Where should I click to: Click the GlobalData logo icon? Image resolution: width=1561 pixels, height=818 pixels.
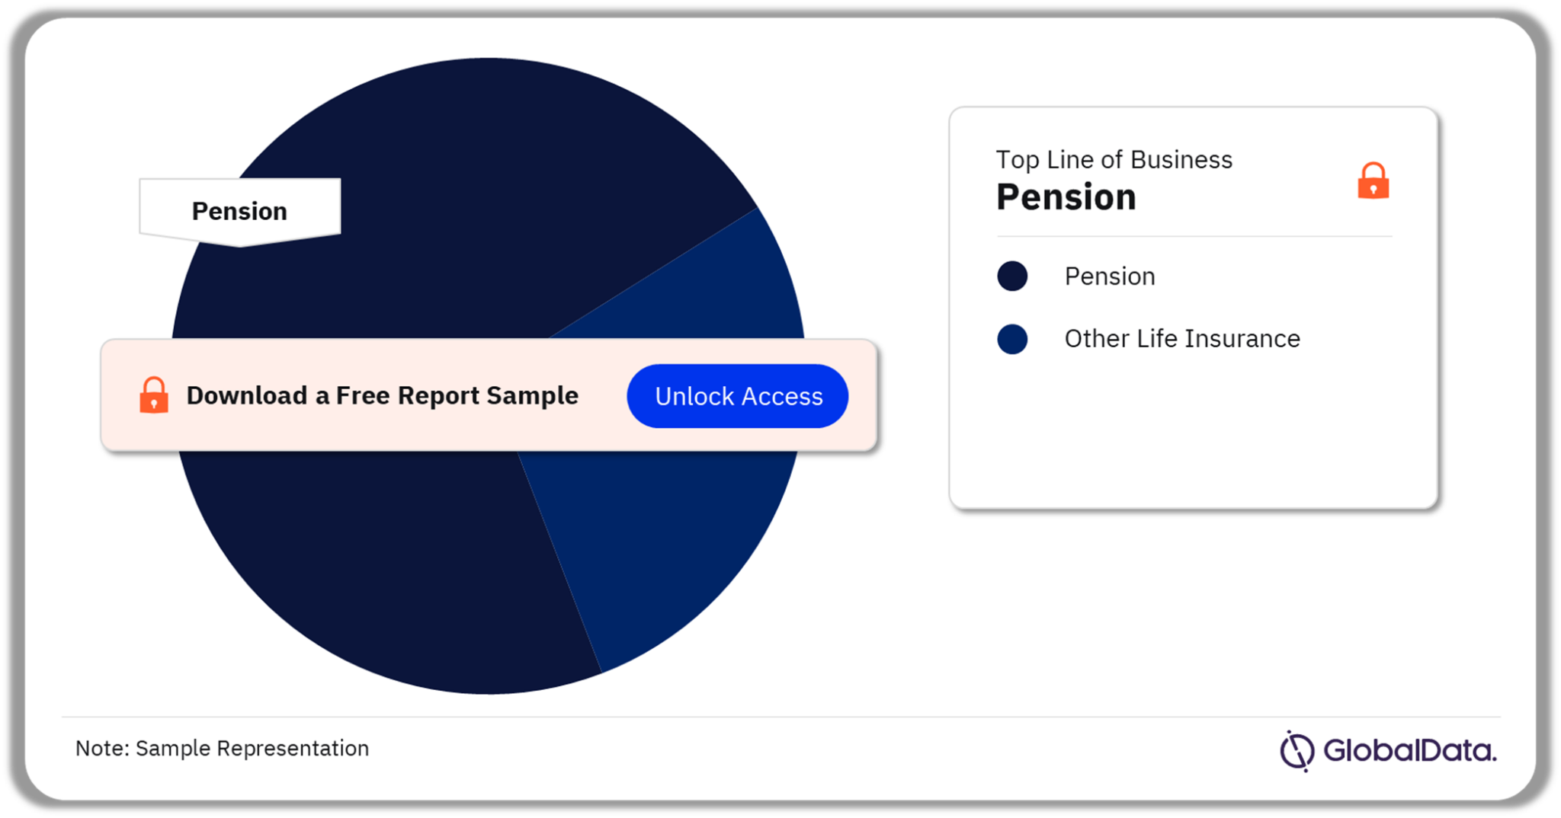coord(1297,751)
